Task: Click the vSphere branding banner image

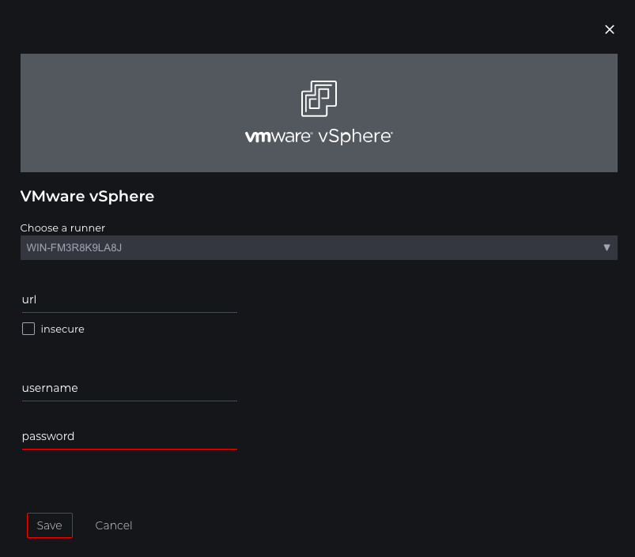Action: [319, 112]
